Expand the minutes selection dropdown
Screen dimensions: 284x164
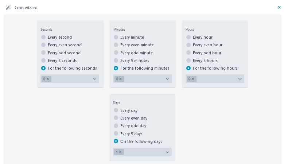point(168,79)
